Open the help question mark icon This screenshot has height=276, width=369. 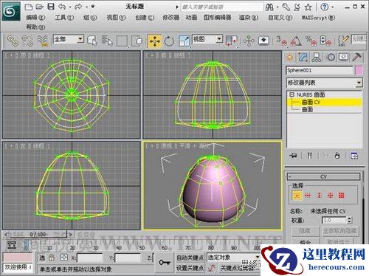pos(325,7)
